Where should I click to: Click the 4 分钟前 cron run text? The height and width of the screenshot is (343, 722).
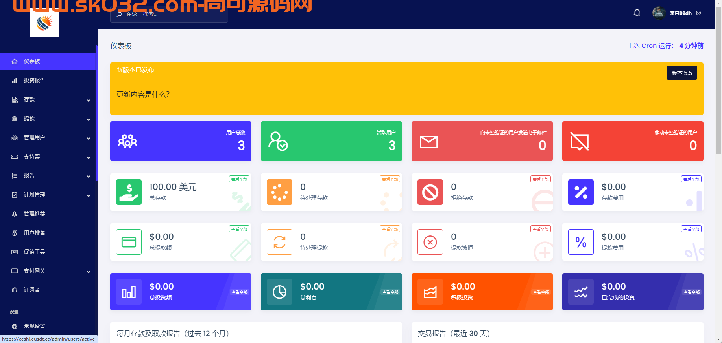coord(691,46)
